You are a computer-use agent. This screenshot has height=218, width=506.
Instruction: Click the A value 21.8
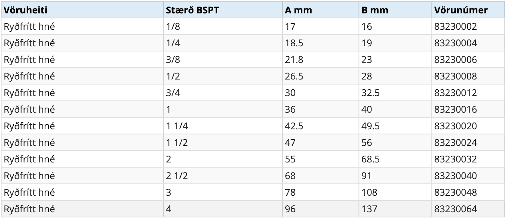(294, 60)
